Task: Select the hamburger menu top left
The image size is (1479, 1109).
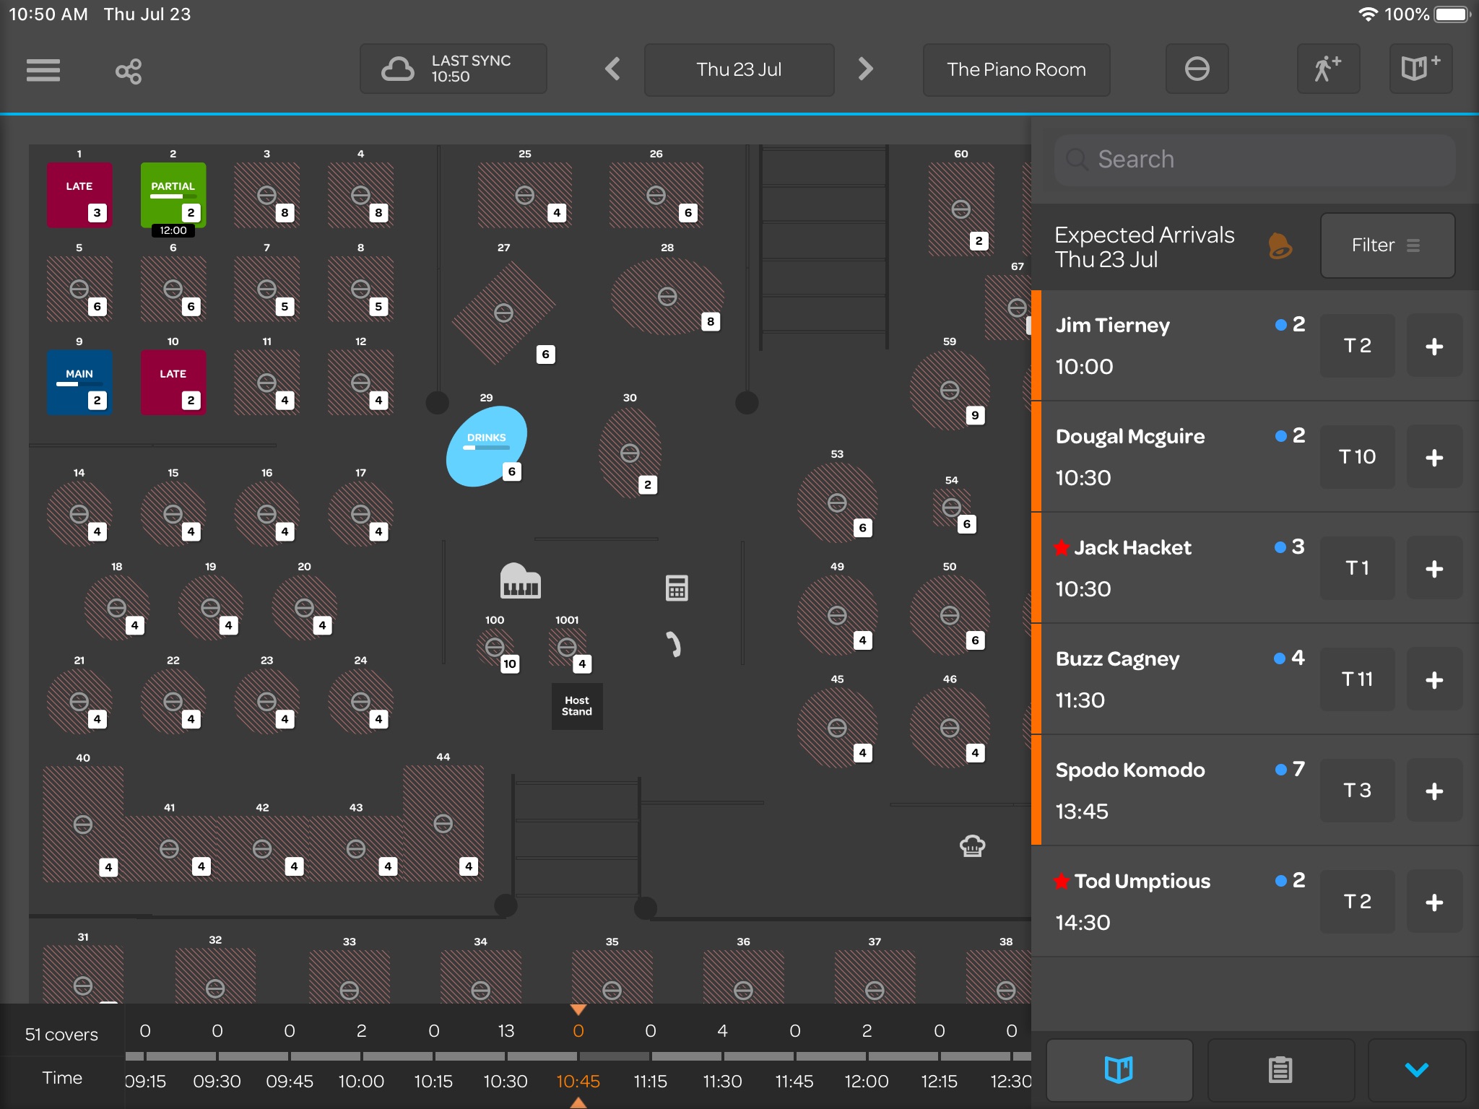Action: pos(43,69)
